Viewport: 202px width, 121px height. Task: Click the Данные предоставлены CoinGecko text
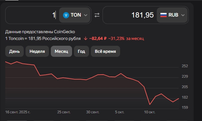click(x=40, y=32)
